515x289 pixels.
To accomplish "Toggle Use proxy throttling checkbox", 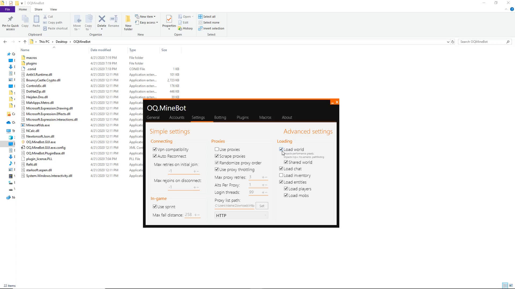I will [217, 169].
